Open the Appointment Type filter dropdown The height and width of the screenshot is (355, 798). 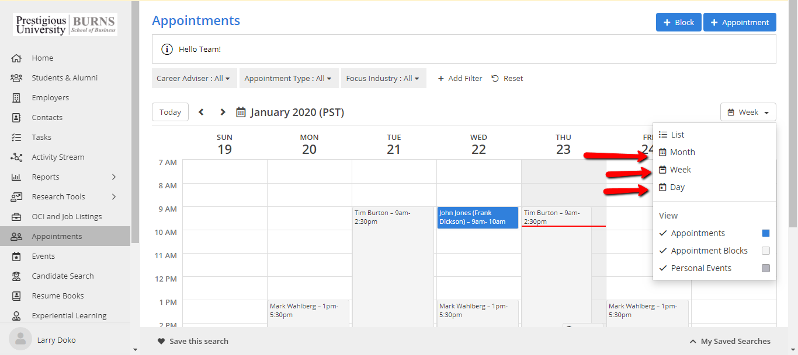[x=288, y=78]
